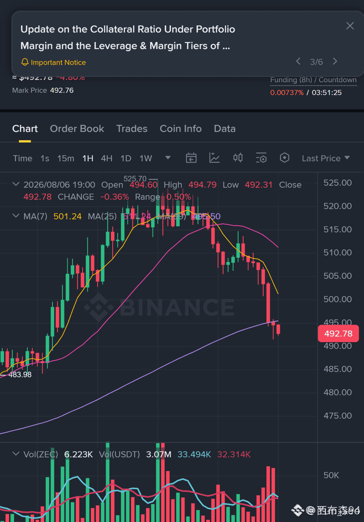Switch to the Order Book tab
The image size is (364, 522).
(x=77, y=128)
